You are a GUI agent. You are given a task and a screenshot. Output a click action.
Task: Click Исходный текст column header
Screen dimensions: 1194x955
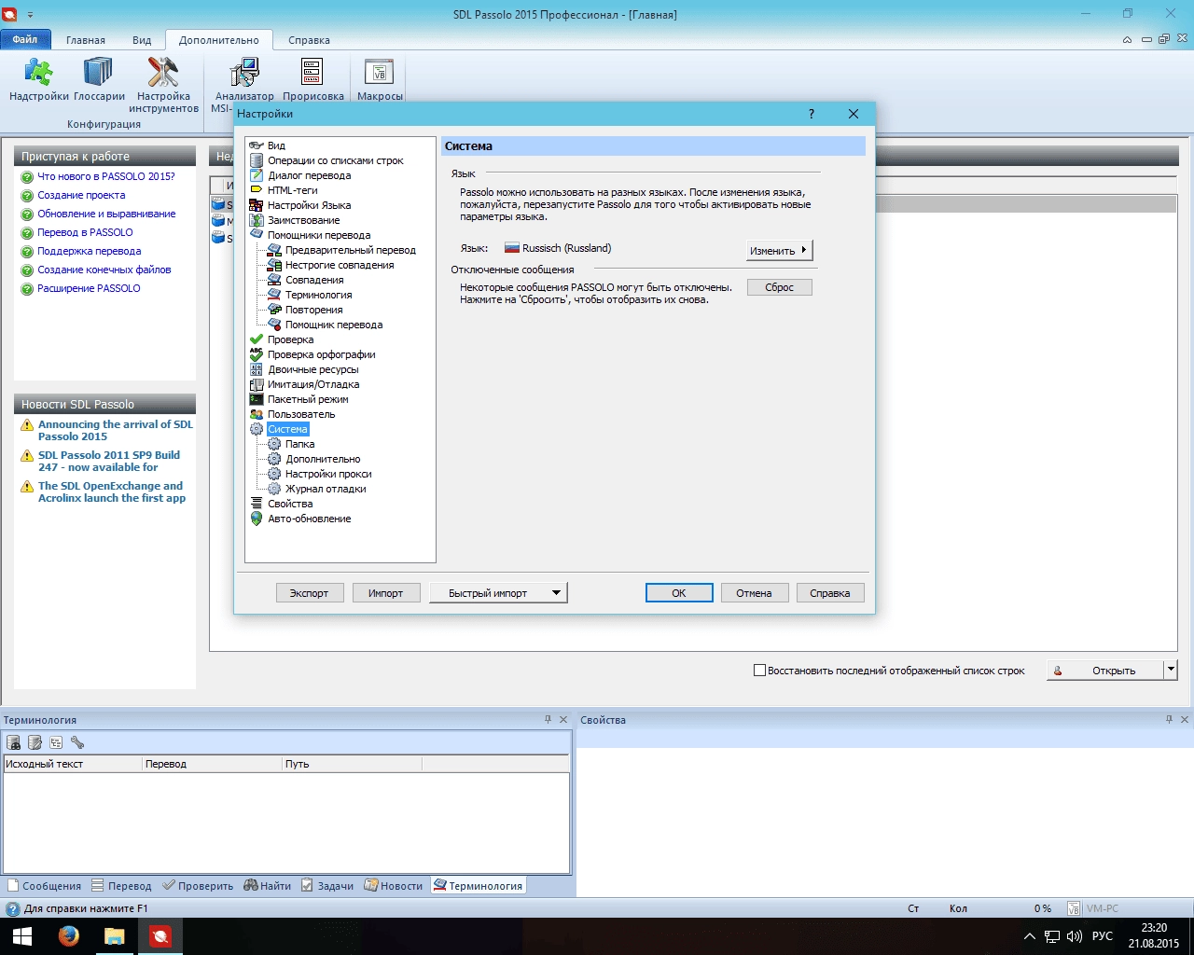point(72,764)
